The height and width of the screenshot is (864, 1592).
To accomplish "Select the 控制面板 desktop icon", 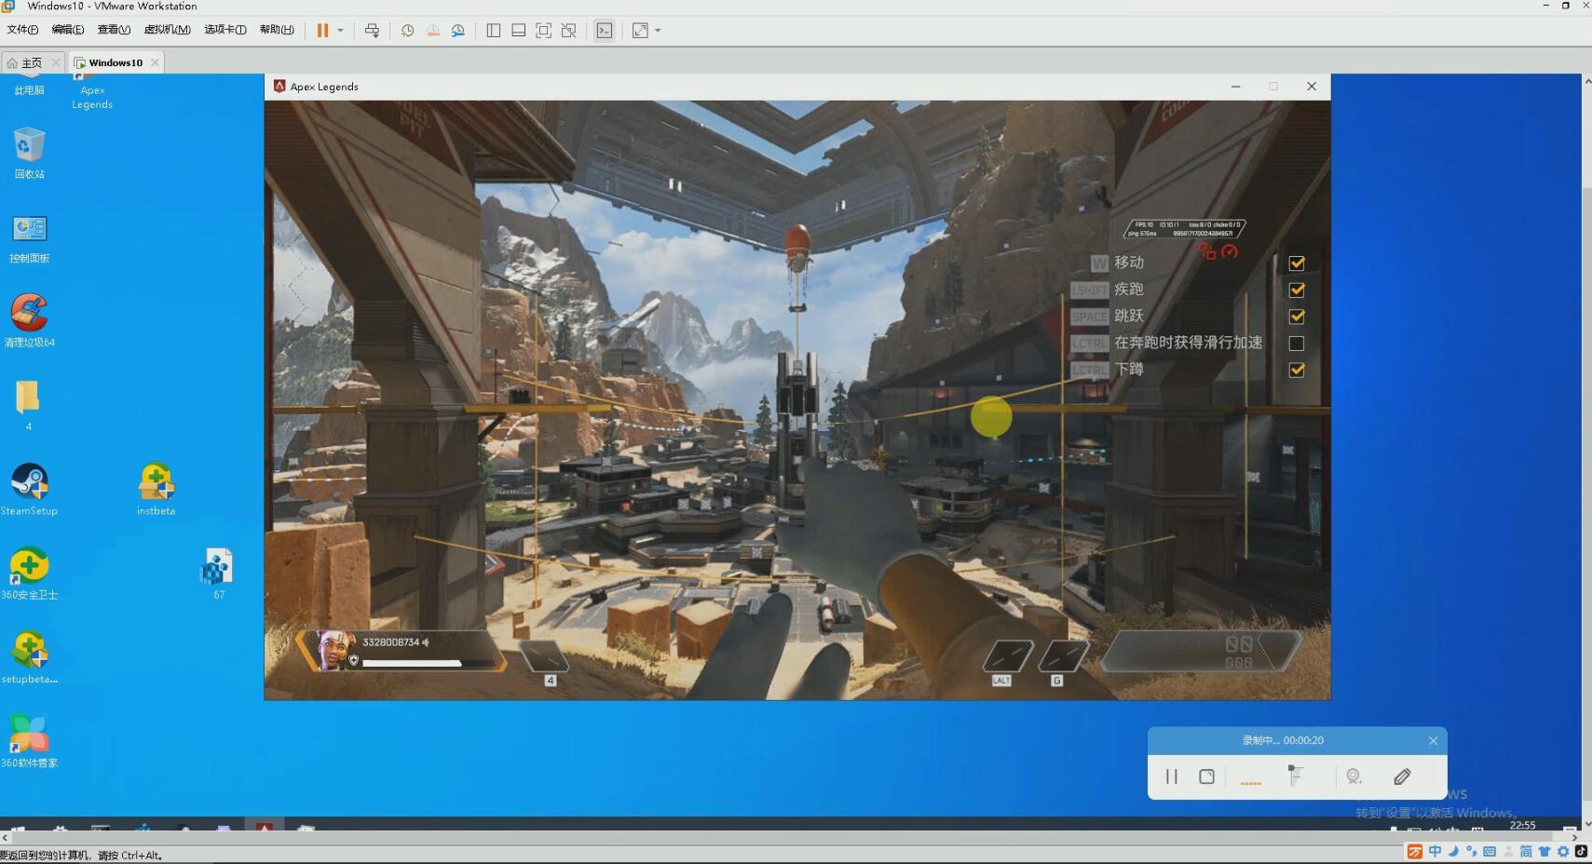I will coord(29,238).
